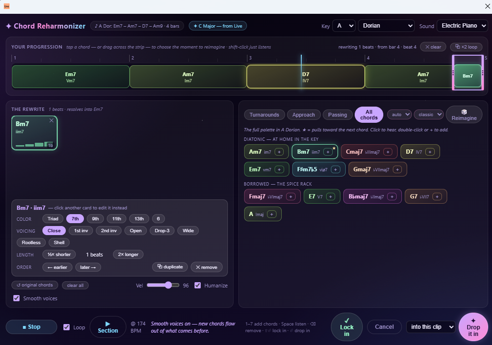Click the playhead in bar 3

[301, 72]
